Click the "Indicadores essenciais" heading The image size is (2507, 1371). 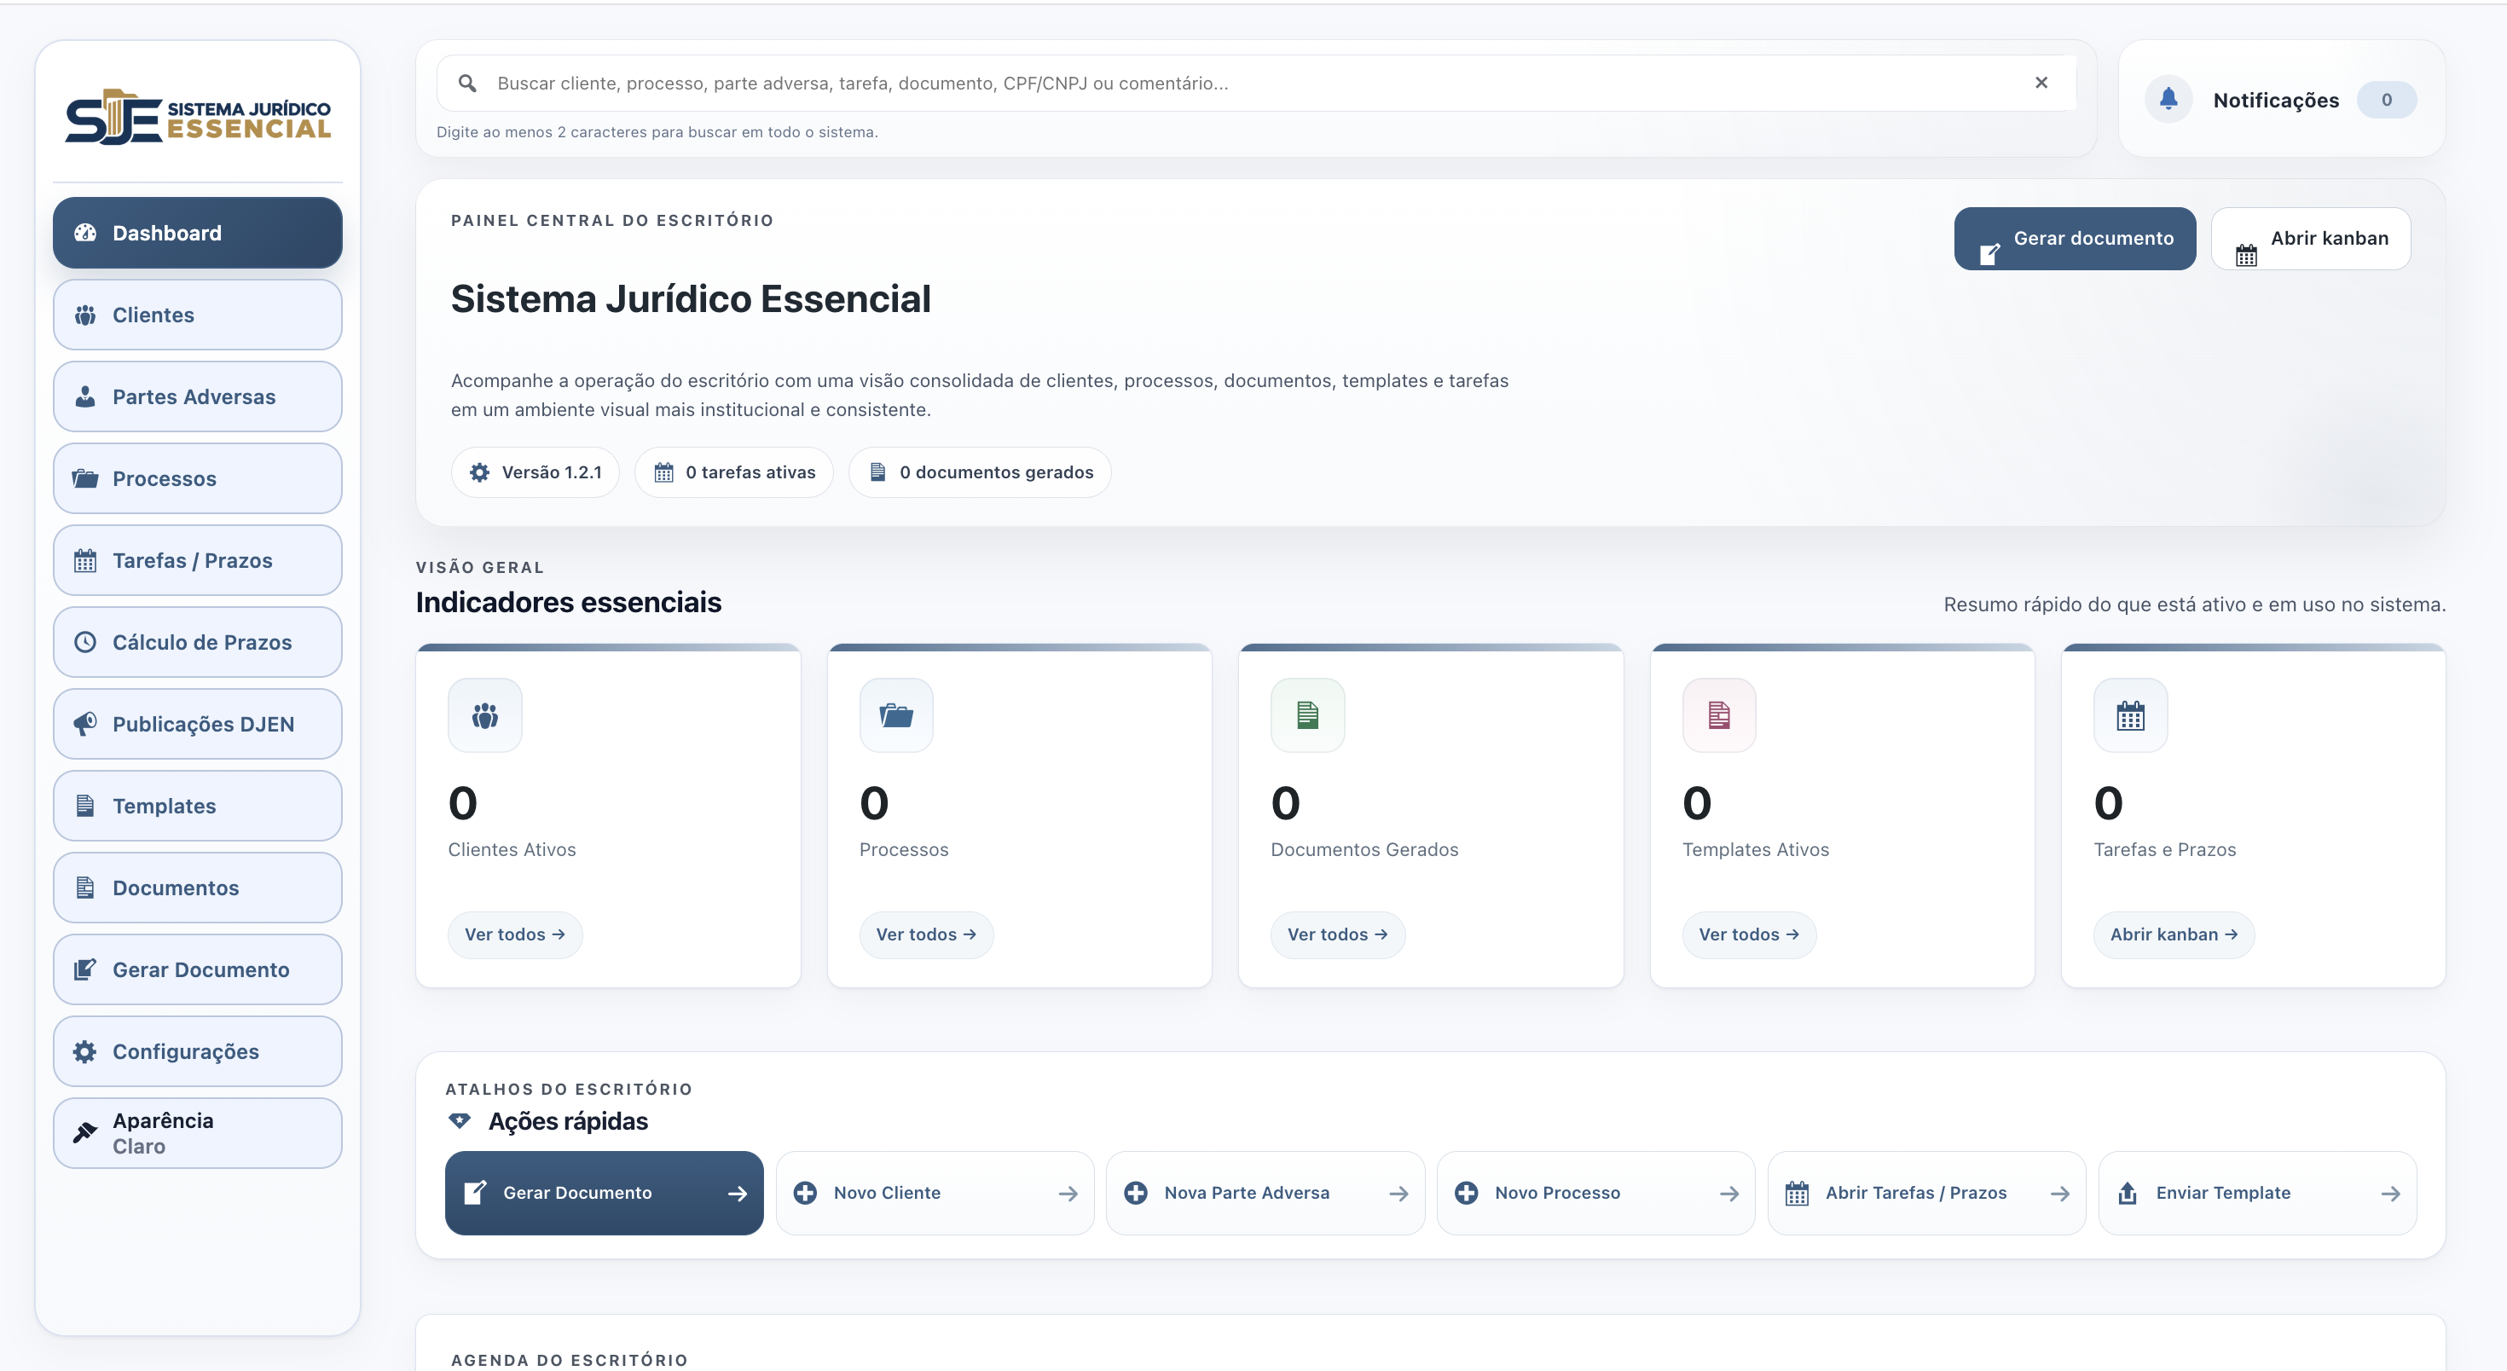pyautogui.click(x=569, y=602)
